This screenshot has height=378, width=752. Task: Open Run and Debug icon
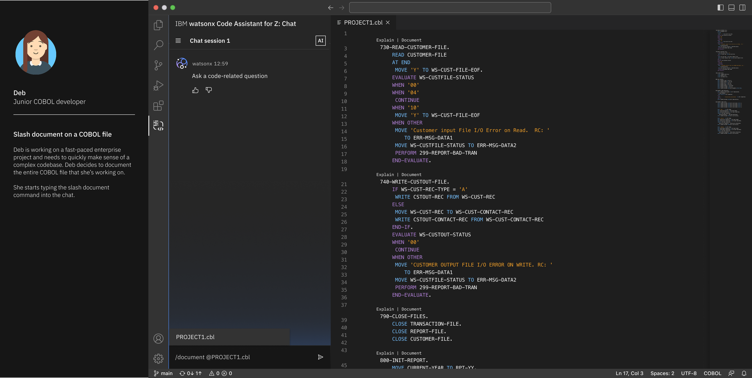point(158,85)
